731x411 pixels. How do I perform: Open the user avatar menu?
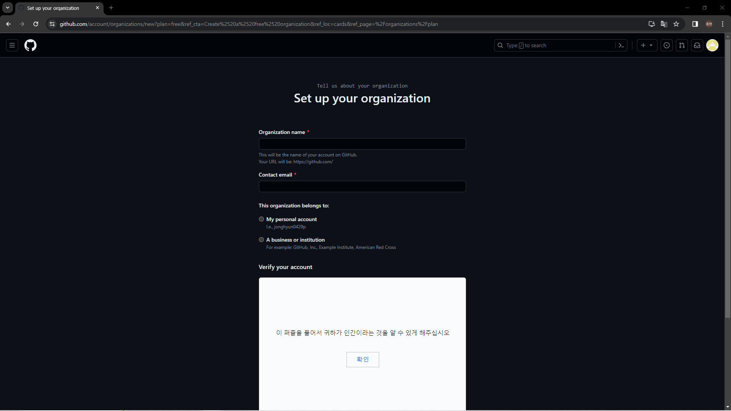[x=712, y=45]
